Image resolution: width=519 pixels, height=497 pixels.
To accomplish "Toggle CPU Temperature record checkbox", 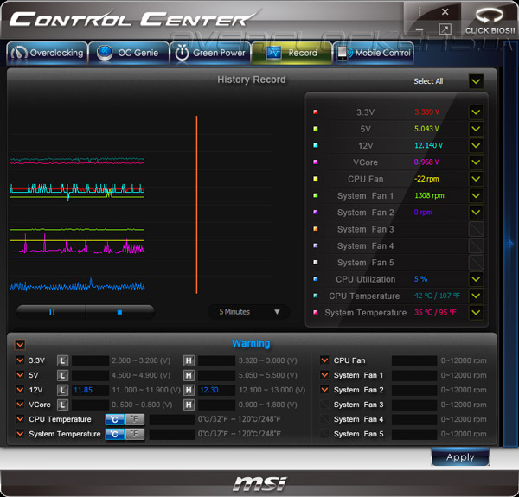I will click(x=476, y=296).
